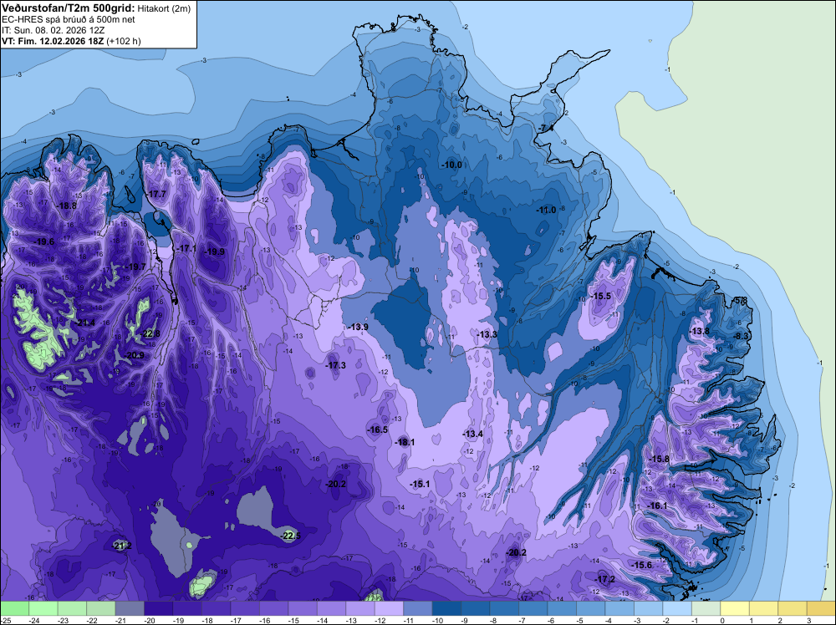
Task: Click the -13.4 temperature label
Action: (x=473, y=434)
